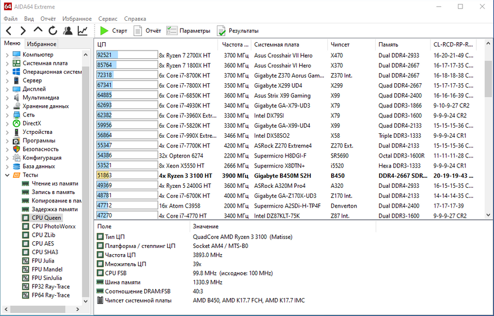Go forward with the right arrow icon

click(x=23, y=31)
